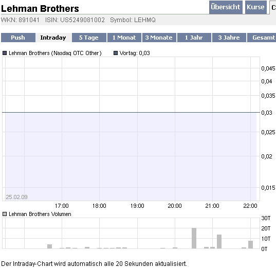Select the Intraday chart tab

point(53,38)
